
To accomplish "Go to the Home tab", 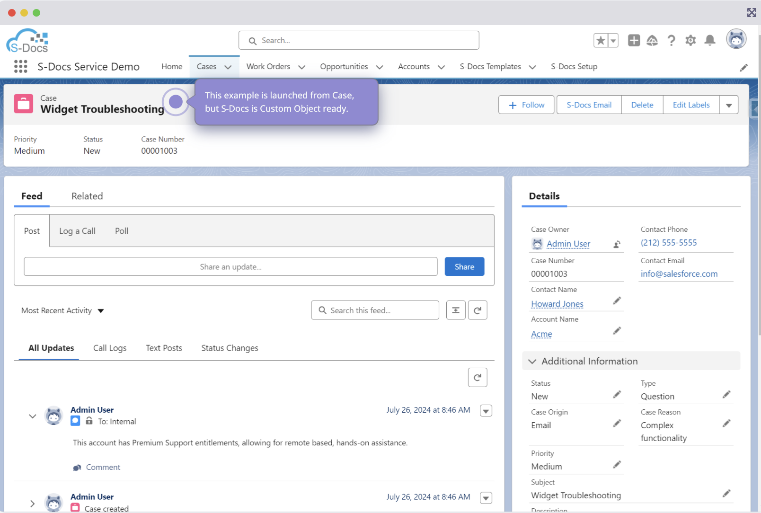I will pos(172,67).
